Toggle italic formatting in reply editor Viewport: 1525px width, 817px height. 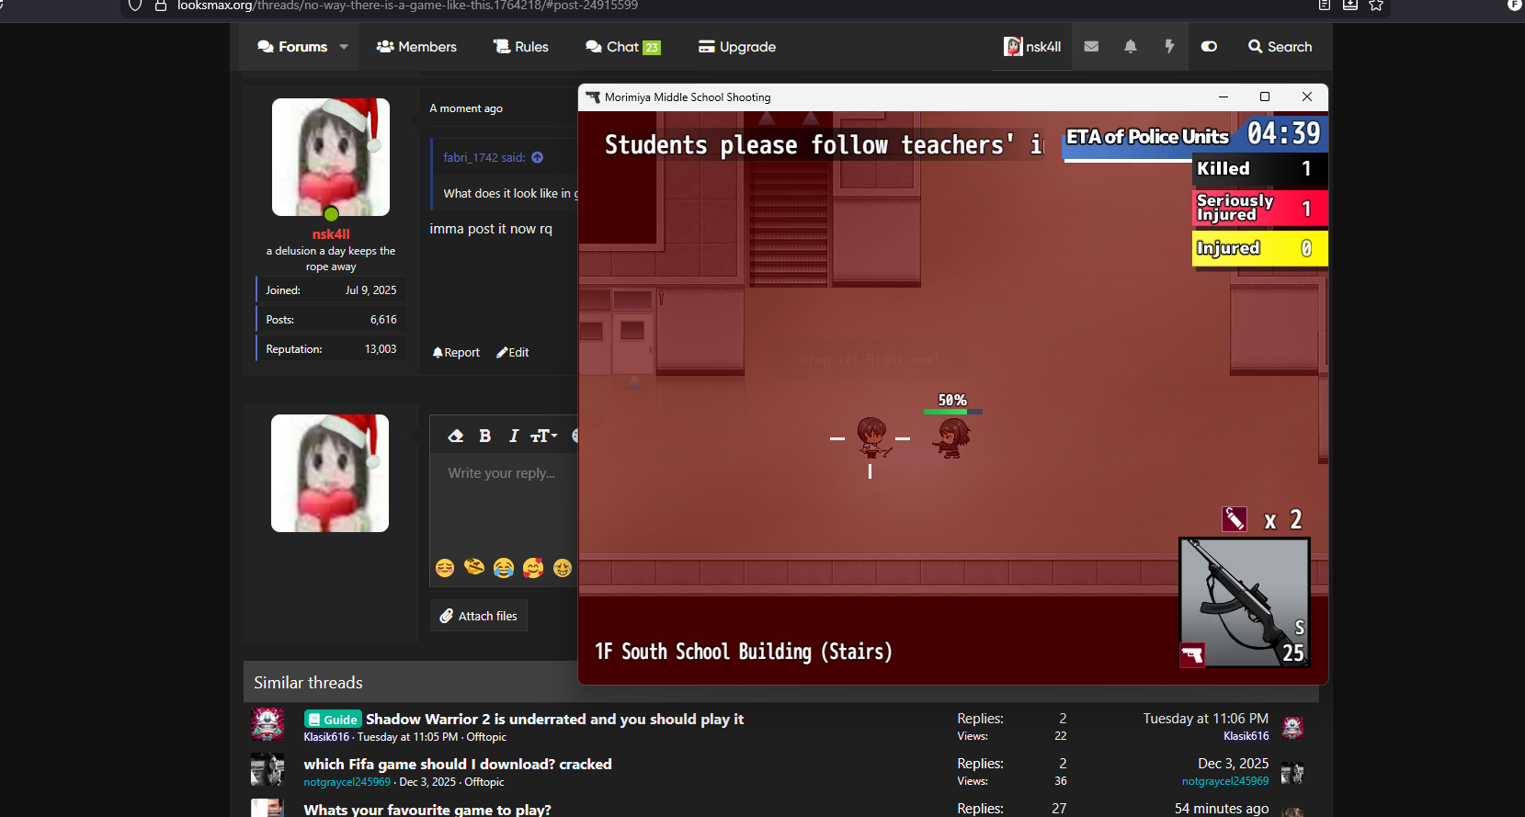point(514,436)
